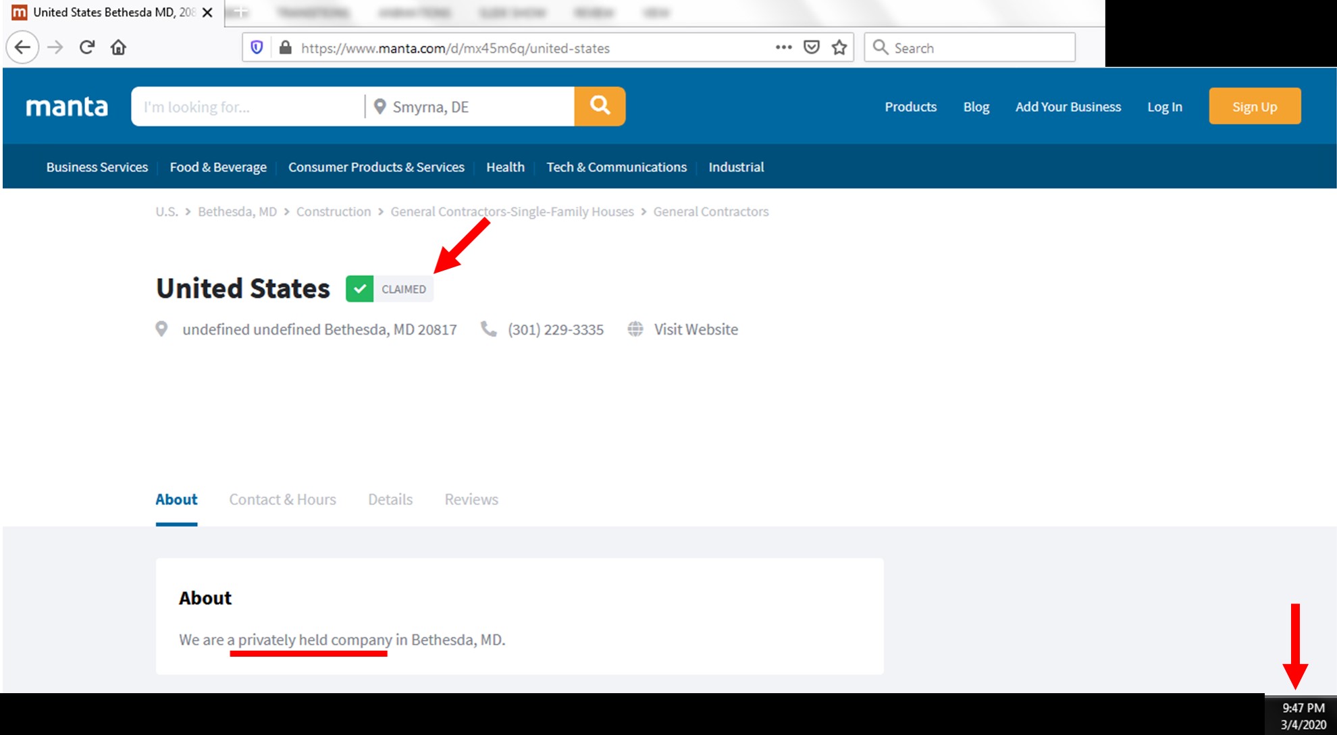This screenshot has height=735, width=1337.
Task: Open the Visit Website link
Action: coord(696,329)
